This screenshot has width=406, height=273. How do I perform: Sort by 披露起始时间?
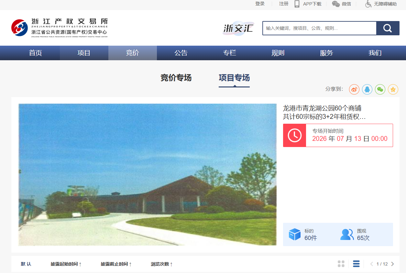[x=66, y=264]
